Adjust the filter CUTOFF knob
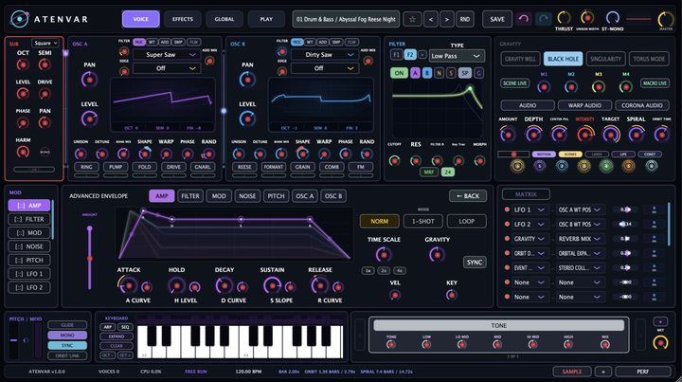This screenshot has height=382, width=682. coord(394,161)
